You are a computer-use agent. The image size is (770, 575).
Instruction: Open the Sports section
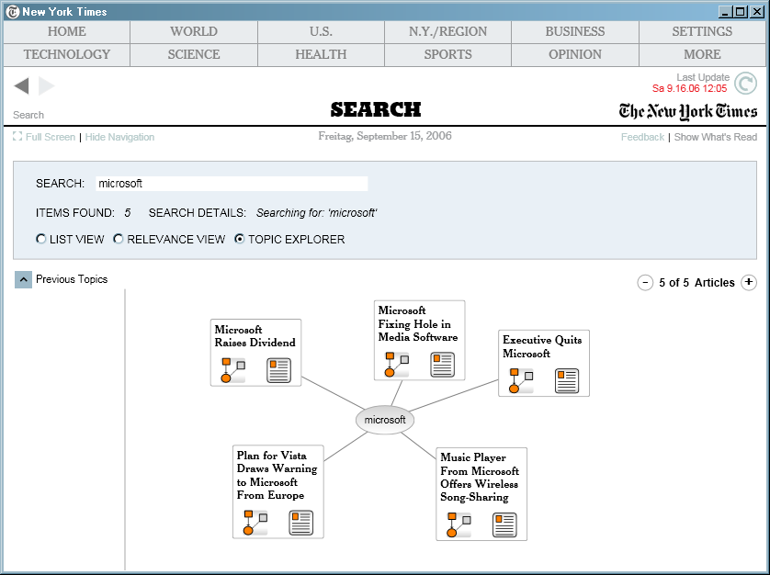point(447,54)
